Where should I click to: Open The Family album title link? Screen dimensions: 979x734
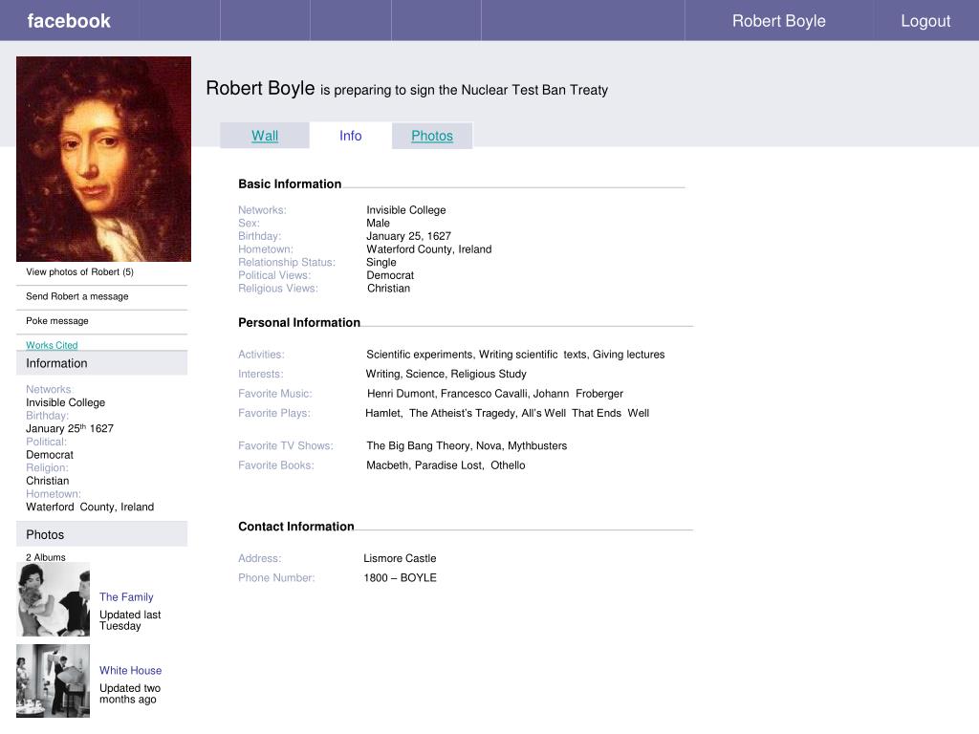click(126, 596)
